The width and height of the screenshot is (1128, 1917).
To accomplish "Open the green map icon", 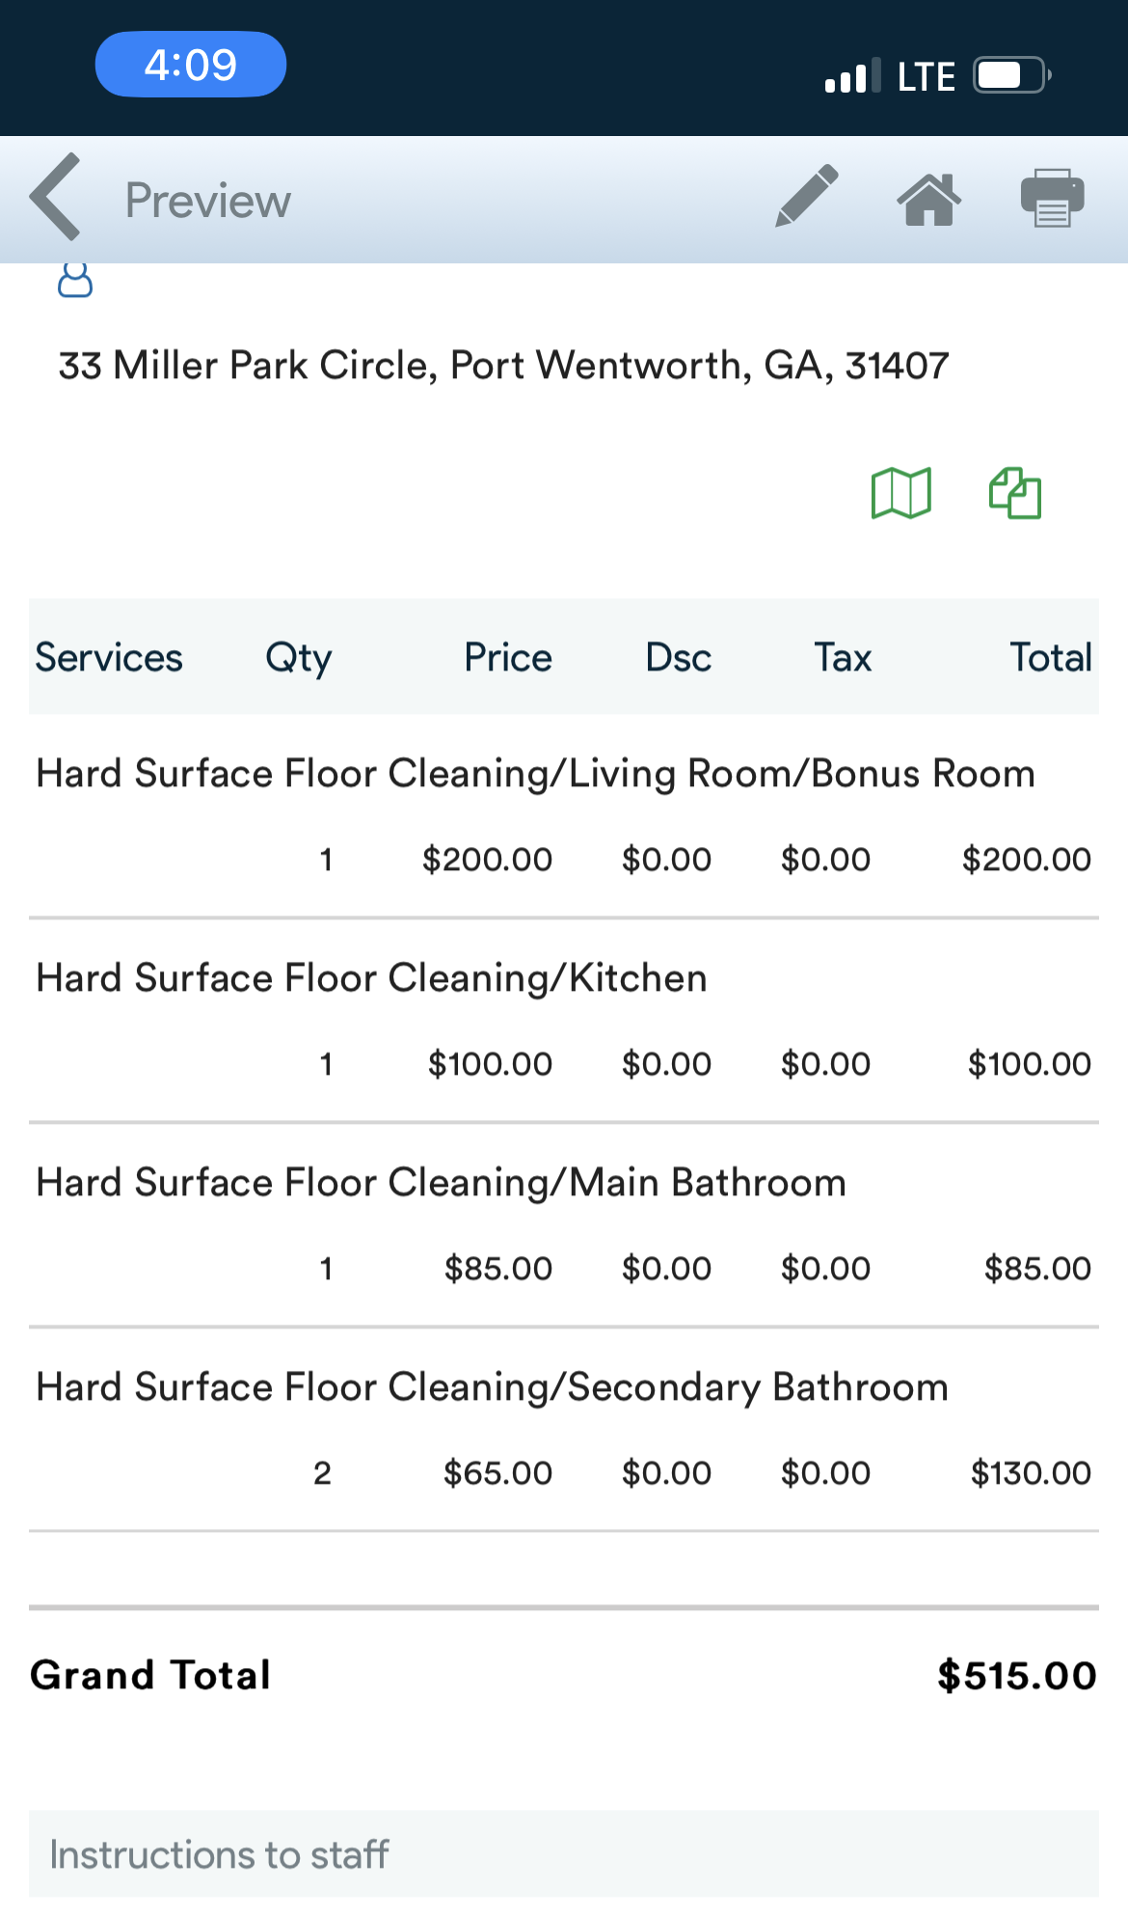I will [x=900, y=493].
